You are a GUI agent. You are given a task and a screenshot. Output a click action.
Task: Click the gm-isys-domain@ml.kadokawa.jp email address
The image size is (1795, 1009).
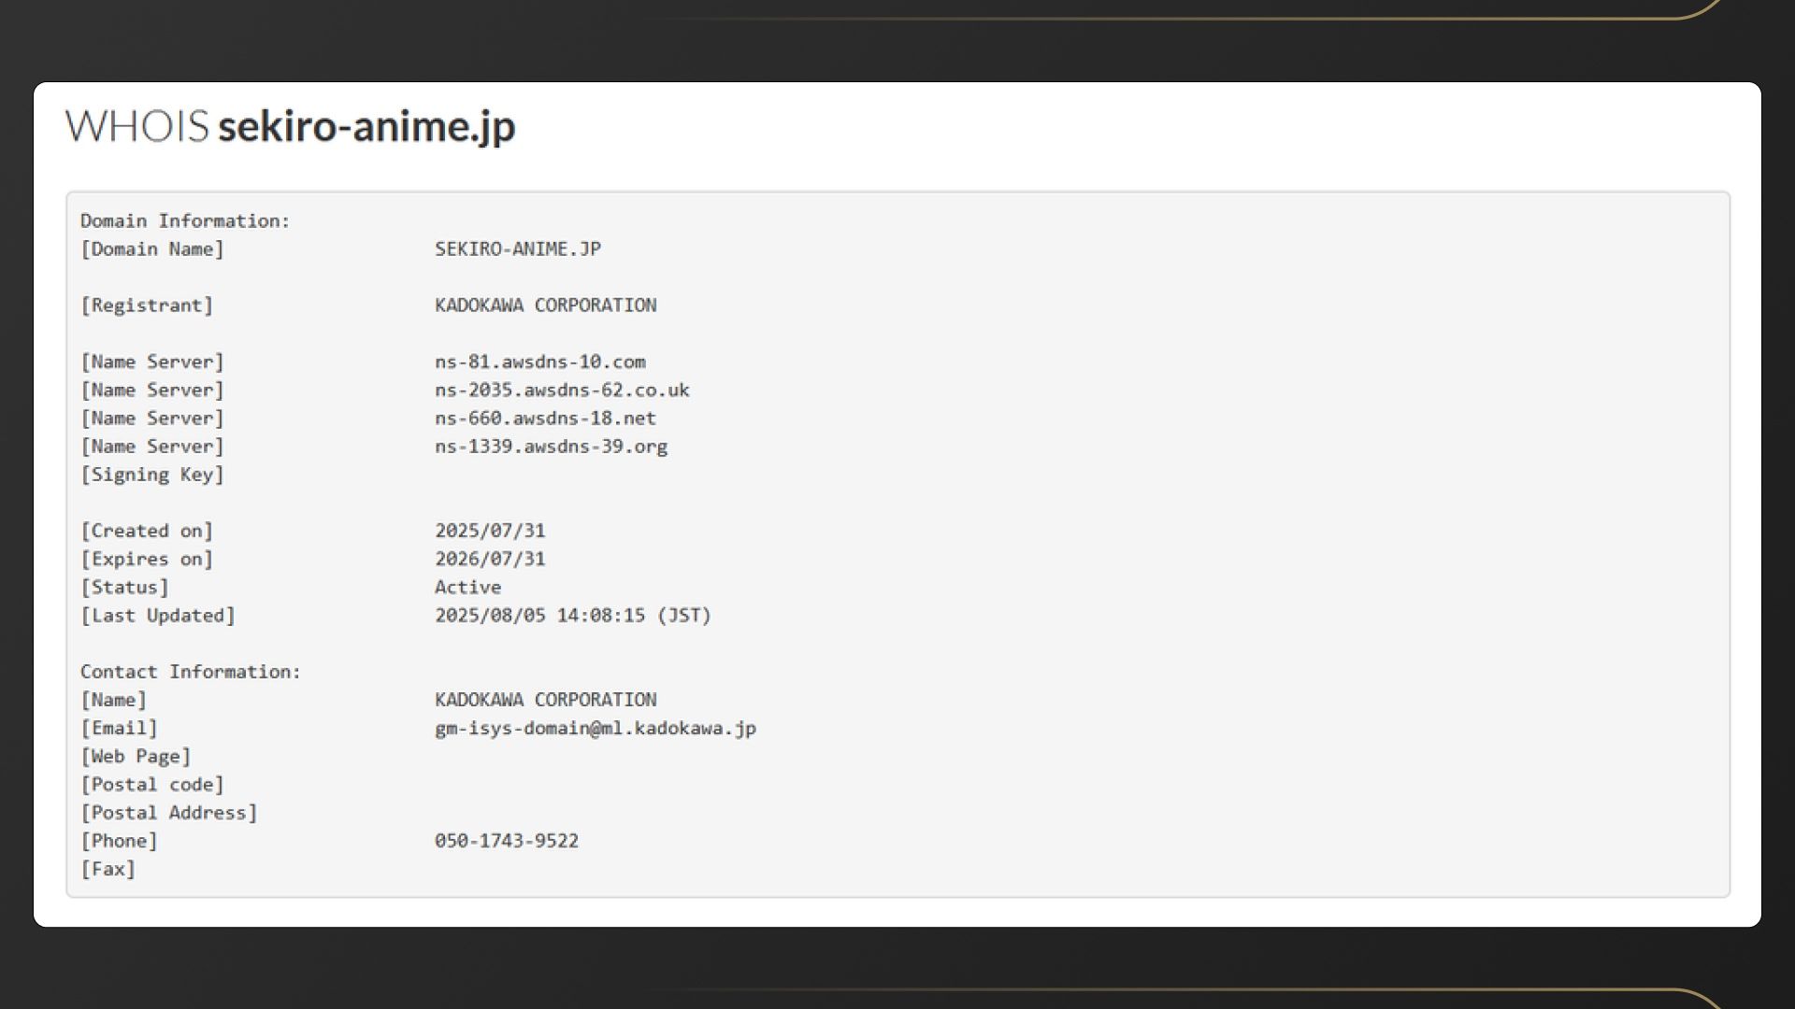click(595, 728)
